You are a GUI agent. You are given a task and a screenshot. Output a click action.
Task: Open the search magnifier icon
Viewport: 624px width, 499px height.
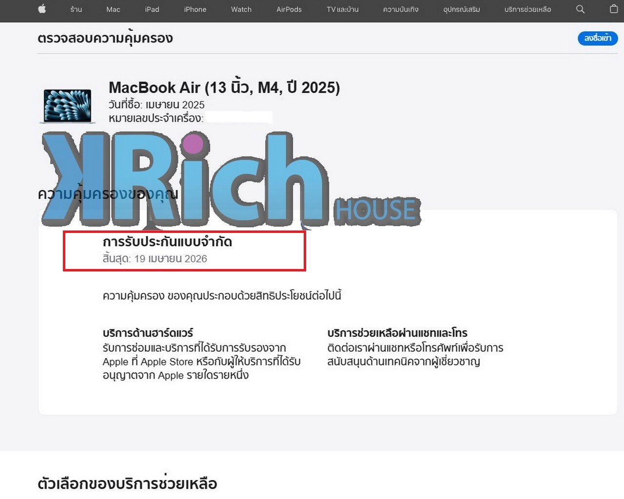(x=580, y=9)
